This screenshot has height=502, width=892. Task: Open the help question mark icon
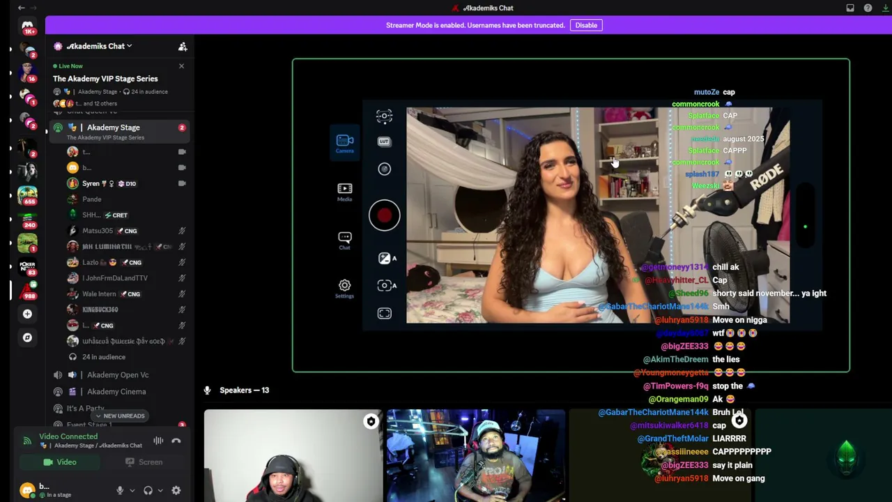click(x=868, y=8)
